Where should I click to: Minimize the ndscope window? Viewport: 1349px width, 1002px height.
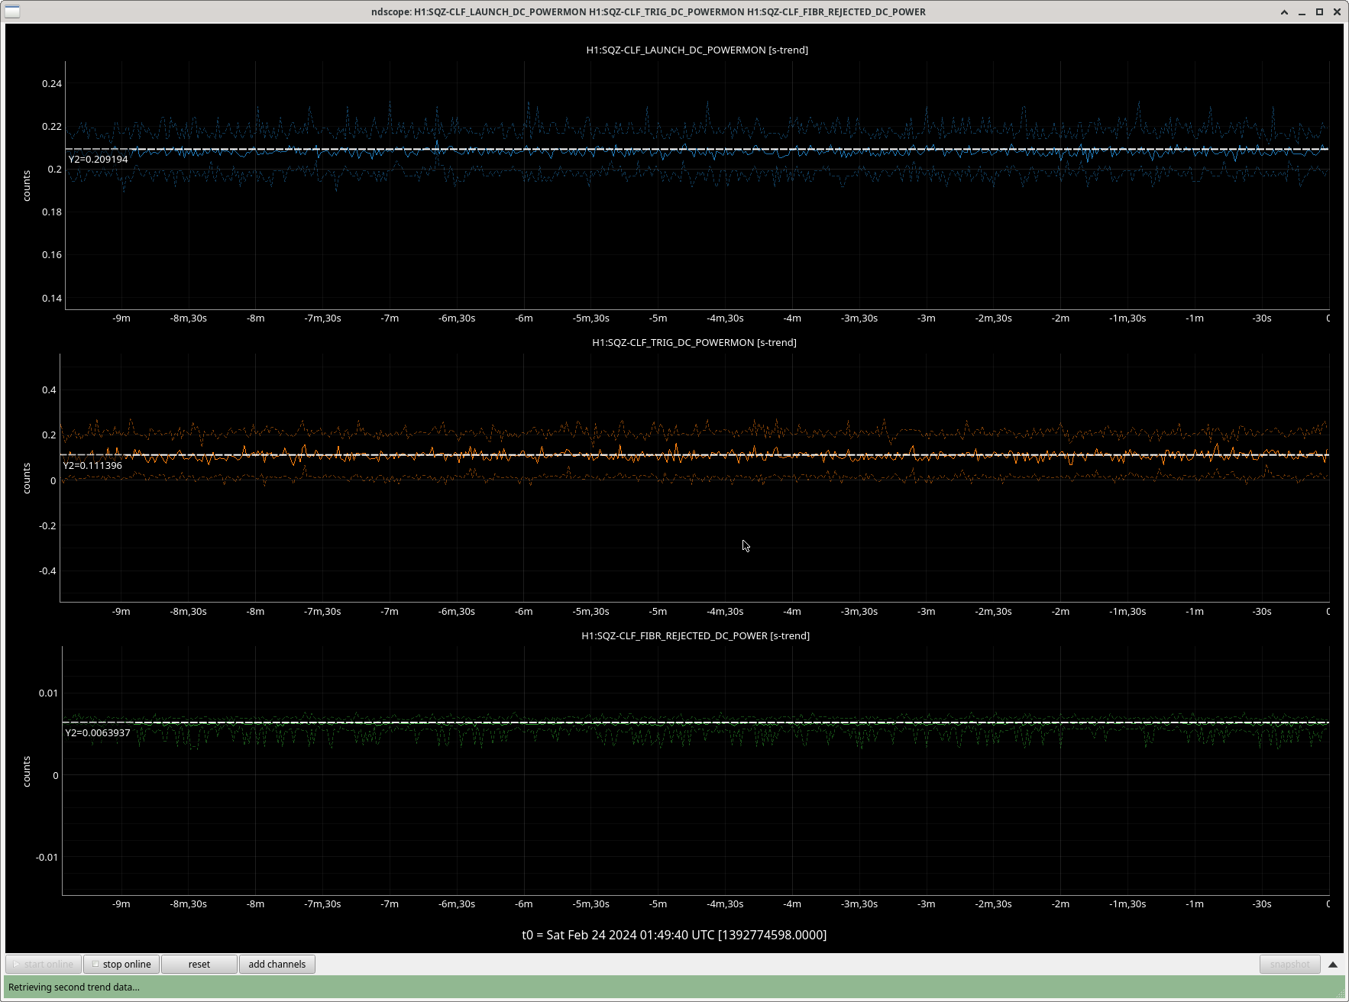pos(1302,12)
